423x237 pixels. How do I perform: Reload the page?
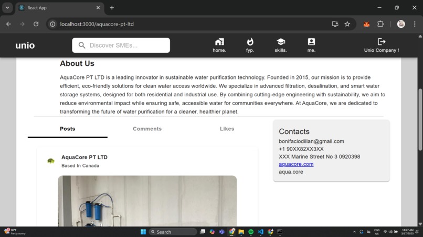(x=36, y=24)
